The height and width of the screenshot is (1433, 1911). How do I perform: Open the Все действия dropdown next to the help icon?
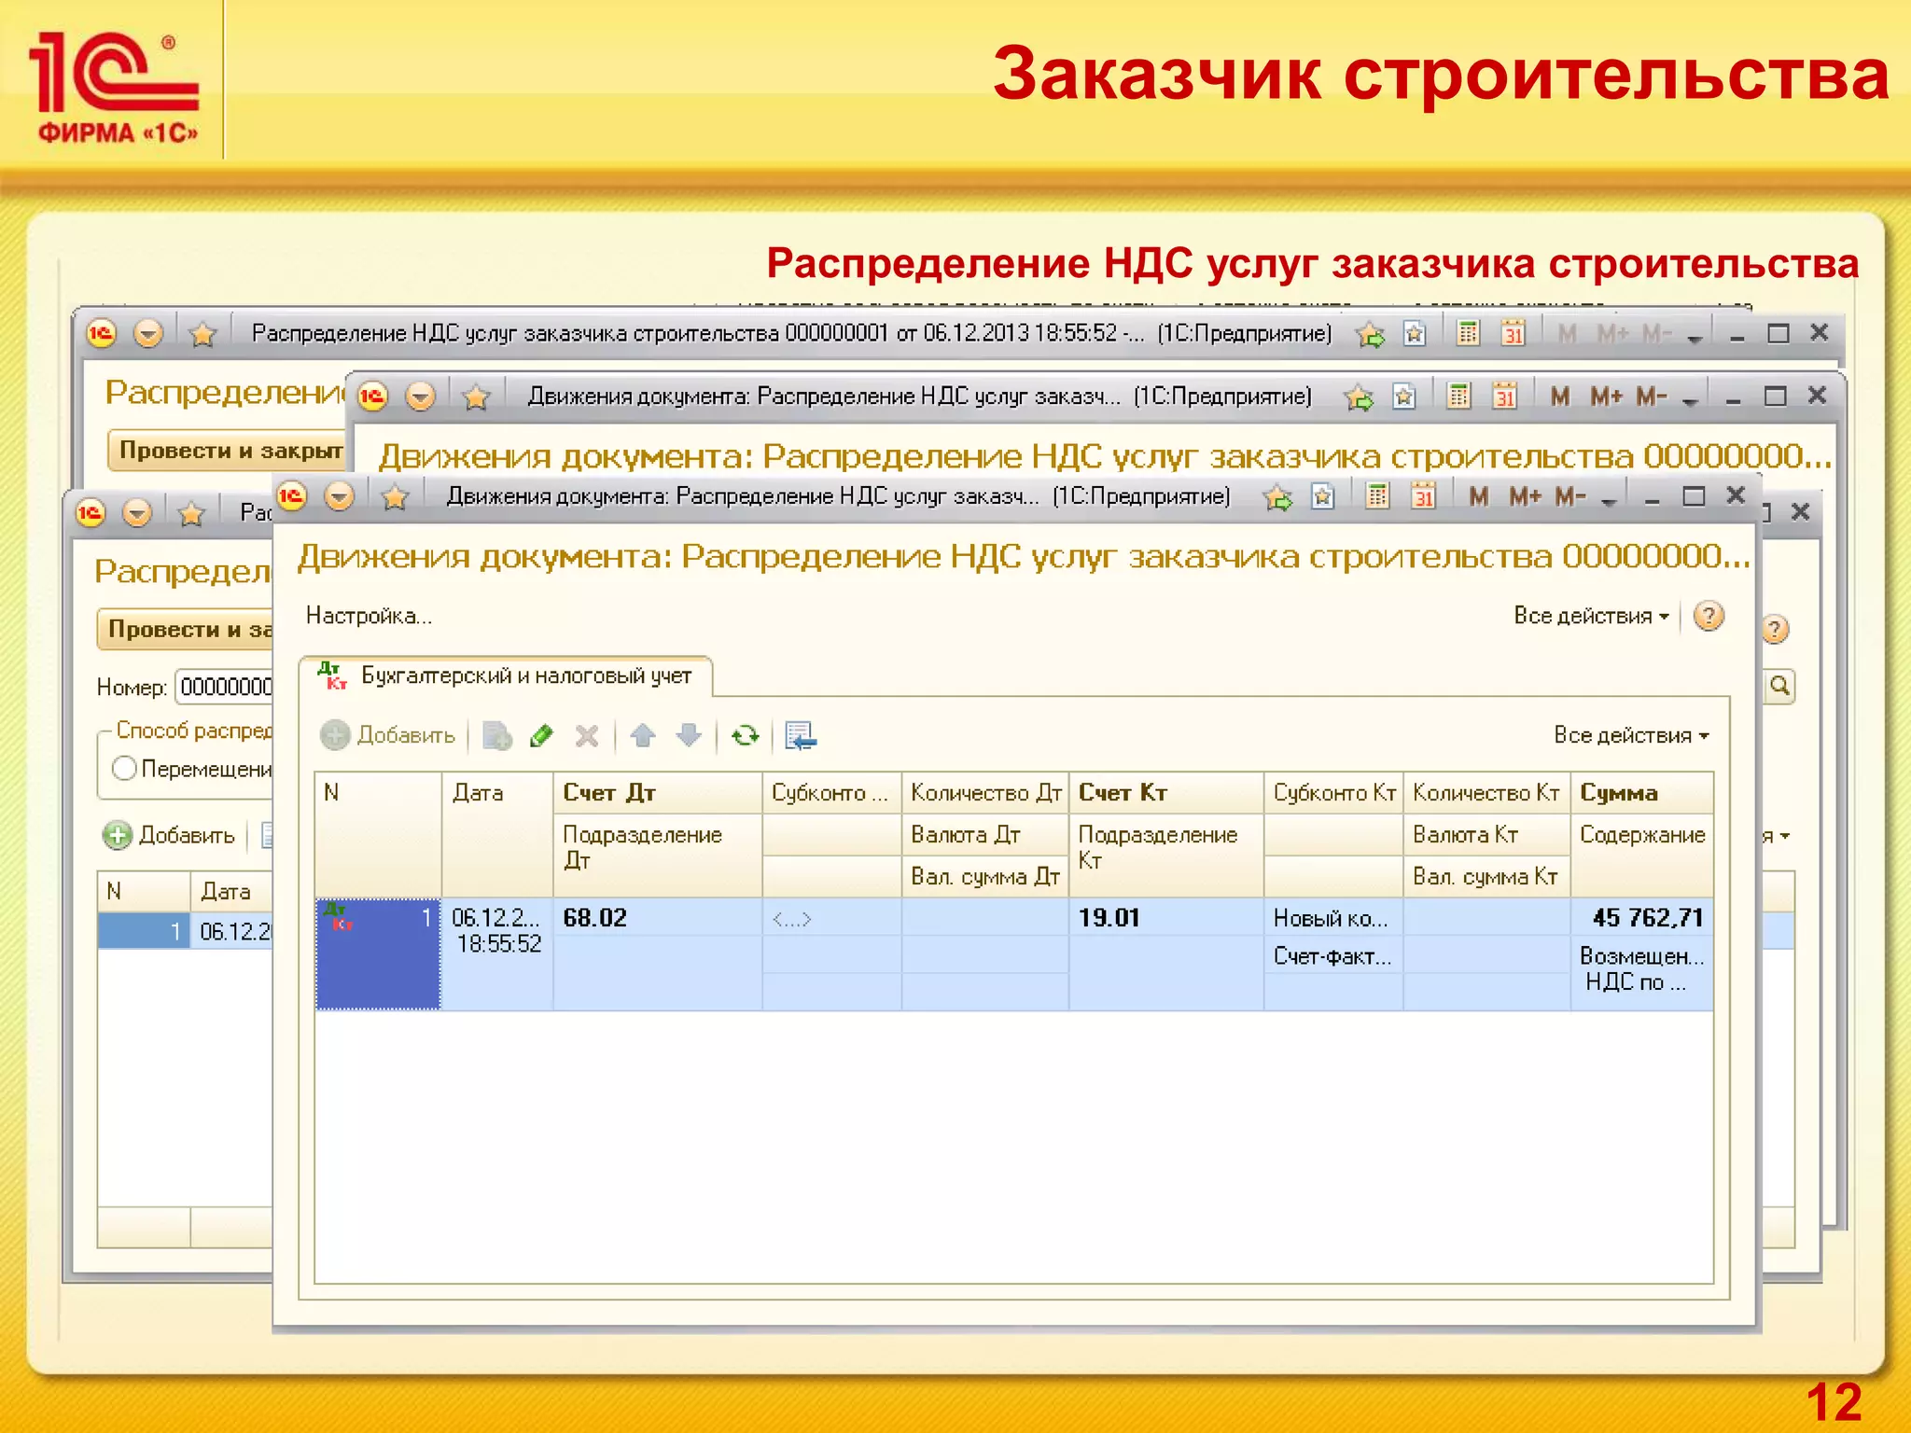click(x=1591, y=616)
